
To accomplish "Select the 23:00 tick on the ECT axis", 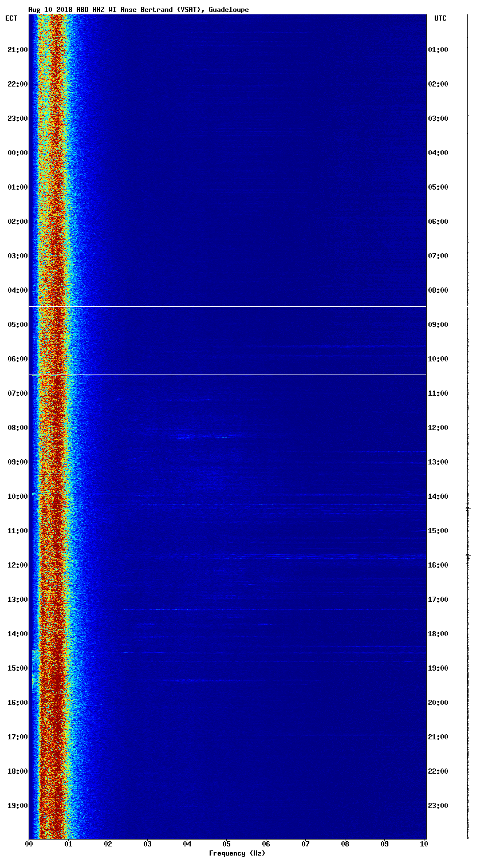I will [x=17, y=119].
